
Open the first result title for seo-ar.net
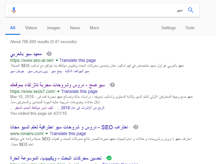click(26, 54)
